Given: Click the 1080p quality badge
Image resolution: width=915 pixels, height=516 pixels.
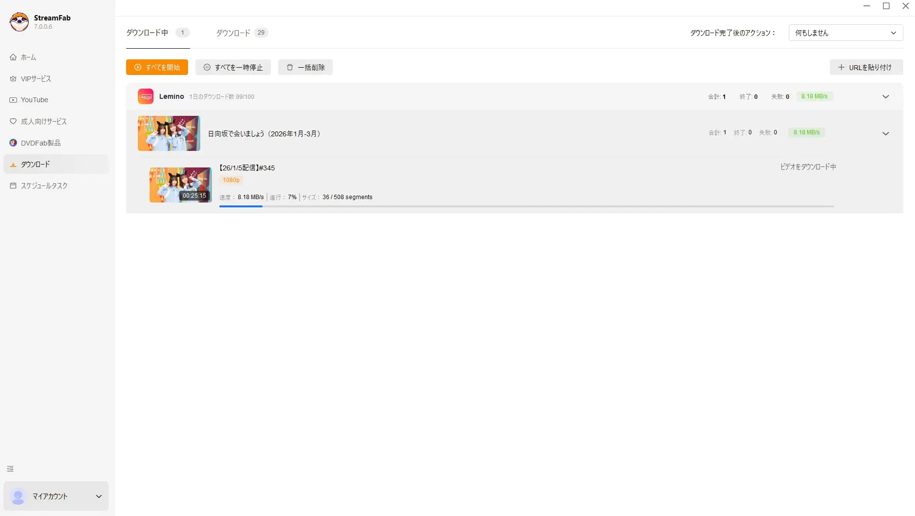Looking at the screenshot, I should 231,180.
